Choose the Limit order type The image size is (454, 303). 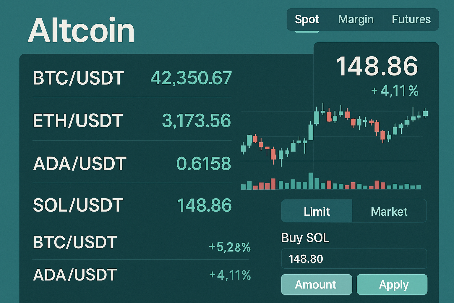tap(317, 211)
